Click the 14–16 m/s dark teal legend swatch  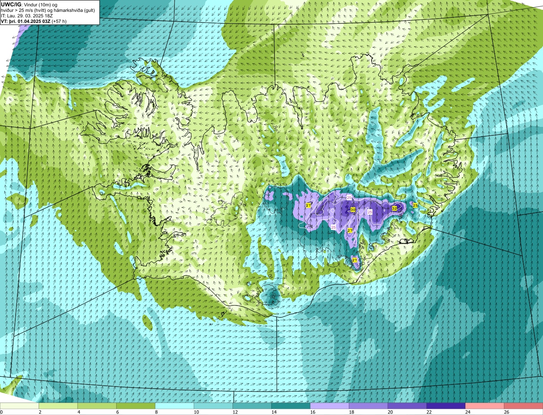[x=291, y=406]
